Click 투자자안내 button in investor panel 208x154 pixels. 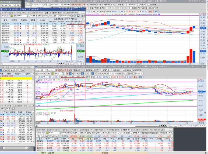coord(142,133)
